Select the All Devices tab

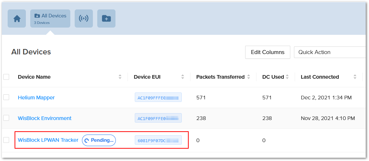[x=50, y=19]
